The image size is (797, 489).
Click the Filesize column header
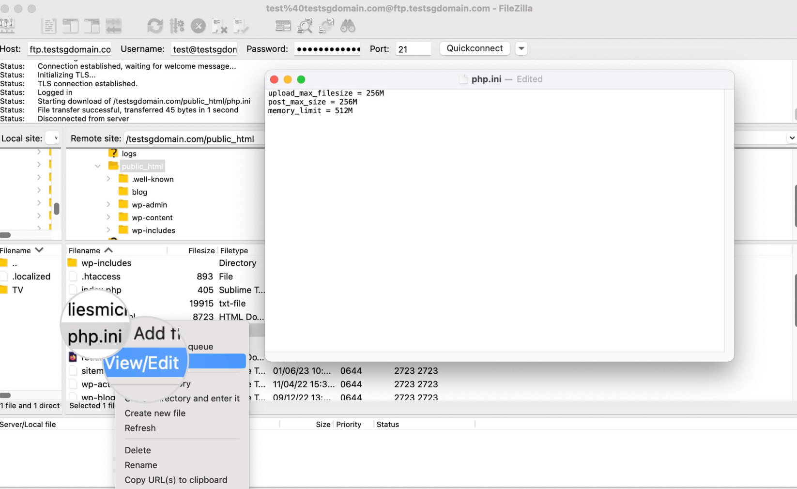[201, 250]
